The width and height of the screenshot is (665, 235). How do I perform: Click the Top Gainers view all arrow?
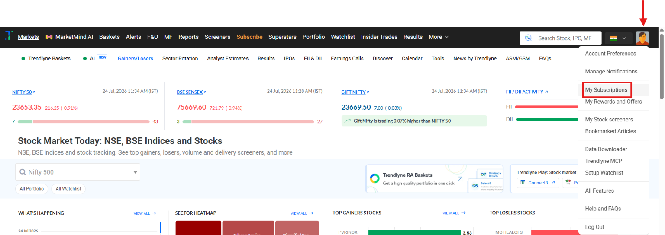(463, 213)
